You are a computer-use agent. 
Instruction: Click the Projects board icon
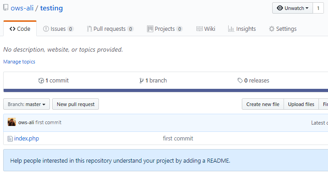(x=150, y=29)
